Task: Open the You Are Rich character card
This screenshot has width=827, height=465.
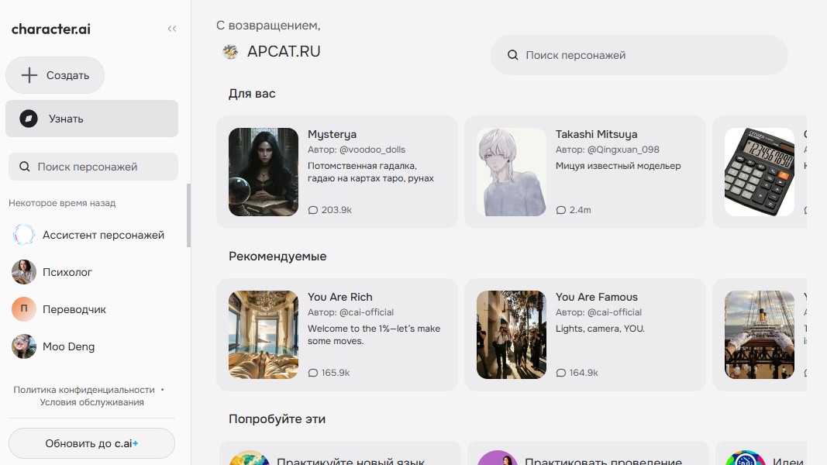Action: point(337,334)
